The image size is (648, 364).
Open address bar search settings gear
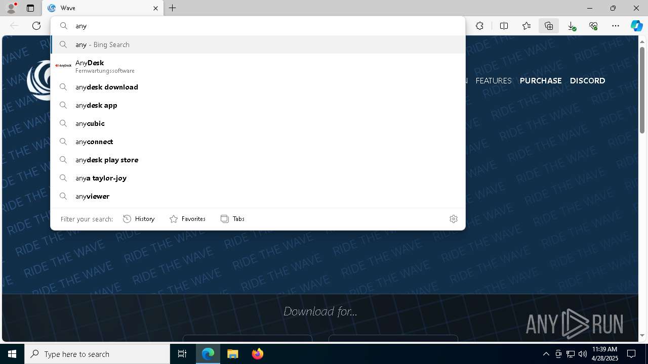(454, 219)
